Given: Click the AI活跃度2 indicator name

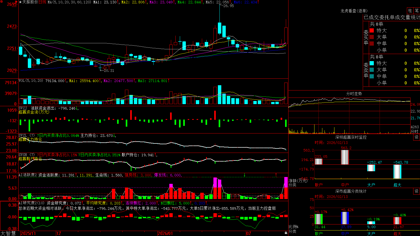Looking at the screenshot, I should [28, 175].
